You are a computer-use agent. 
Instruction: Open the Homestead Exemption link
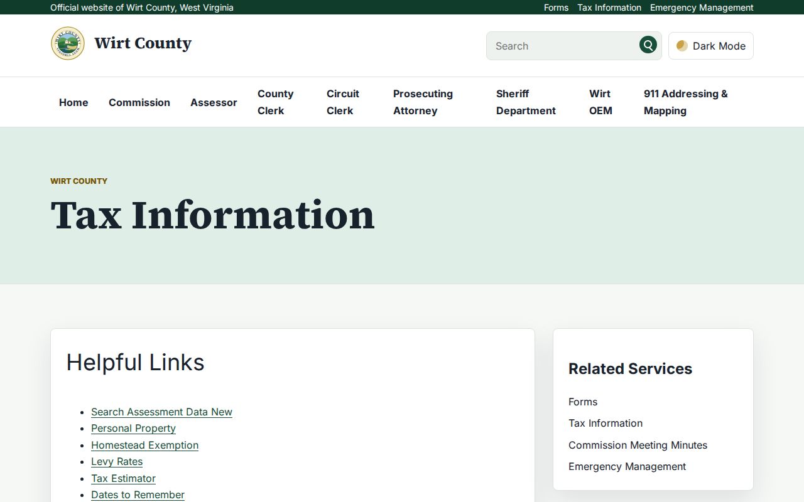(144, 445)
